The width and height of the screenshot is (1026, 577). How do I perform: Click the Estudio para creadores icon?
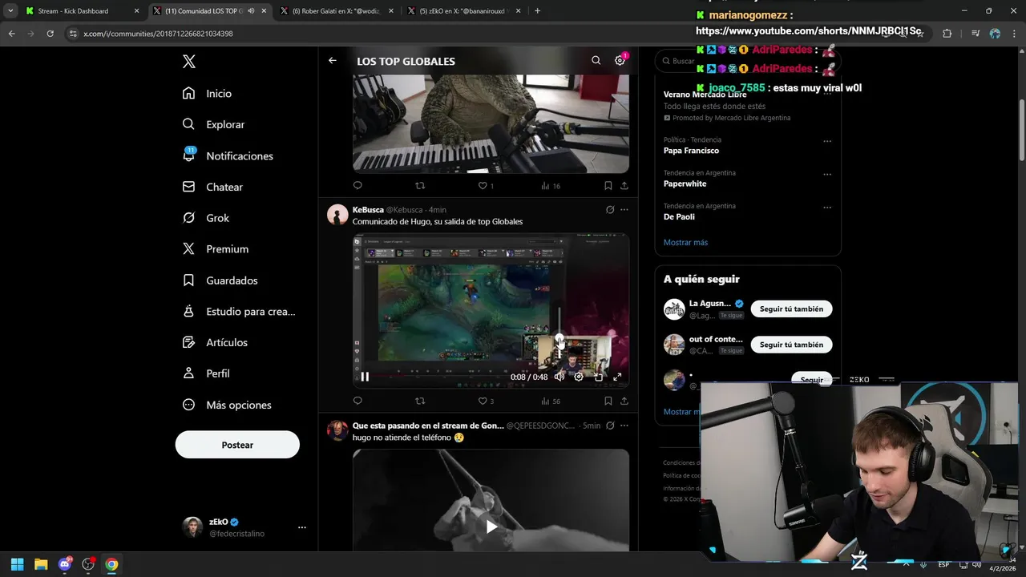click(x=188, y=312)
